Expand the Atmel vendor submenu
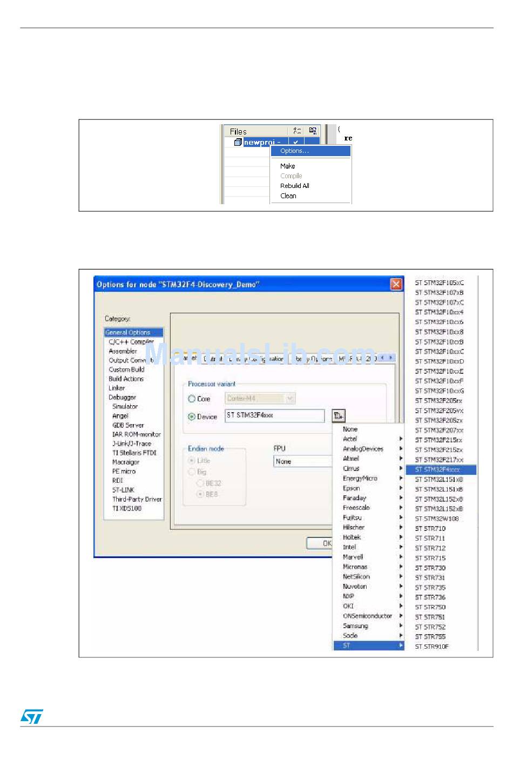 [x=368, y=459]
